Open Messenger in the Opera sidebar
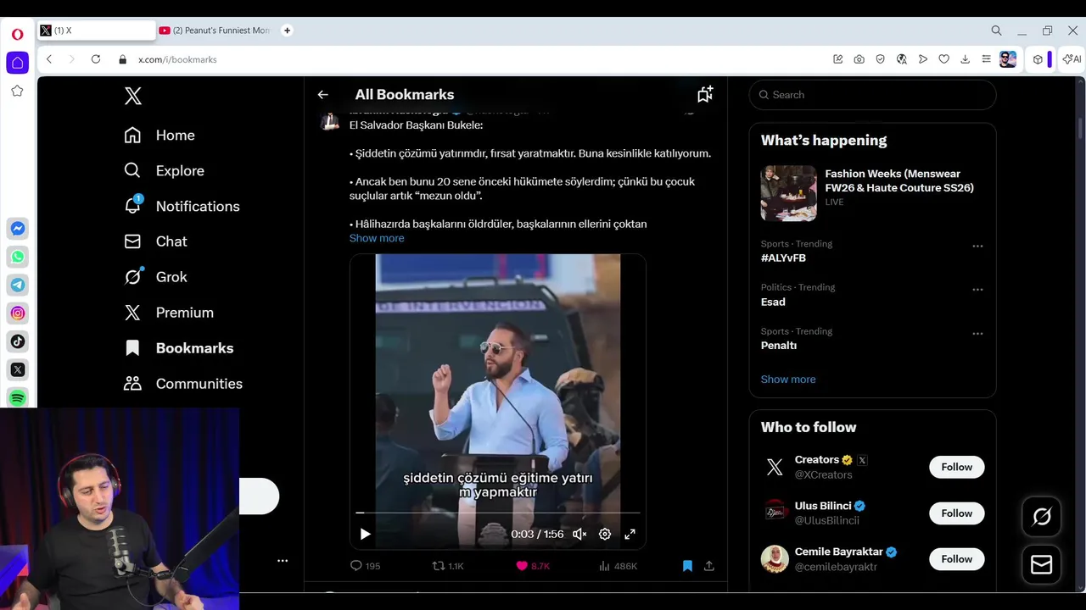The width and height of the screenshot is (1086, 610). tap(18, 229)
